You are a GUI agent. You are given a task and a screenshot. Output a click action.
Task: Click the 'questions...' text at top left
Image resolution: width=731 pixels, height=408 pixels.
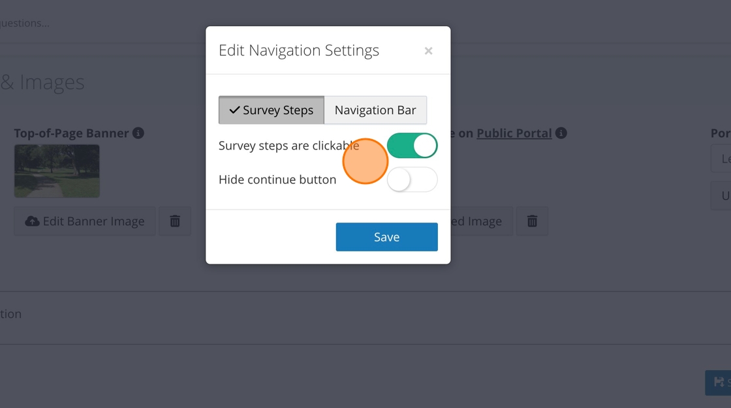pyautogui.click(x=25, y=24)
